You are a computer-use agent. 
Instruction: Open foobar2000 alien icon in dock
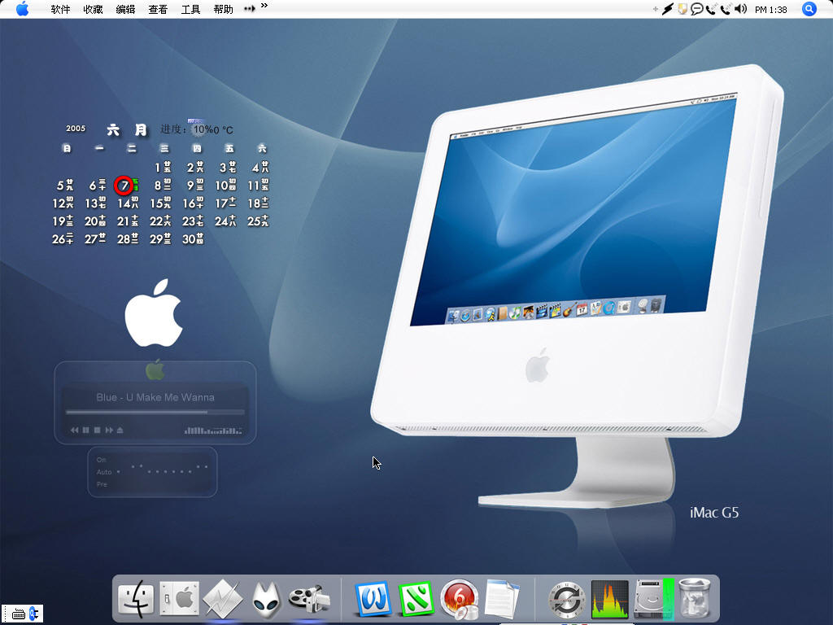[x=266, y=600]
